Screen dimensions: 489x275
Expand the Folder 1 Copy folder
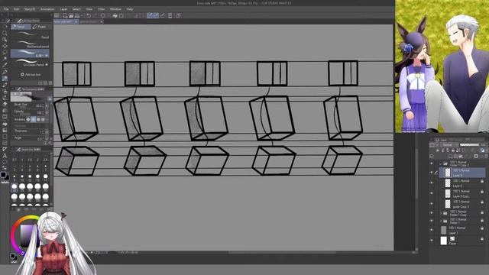point(440,213)
